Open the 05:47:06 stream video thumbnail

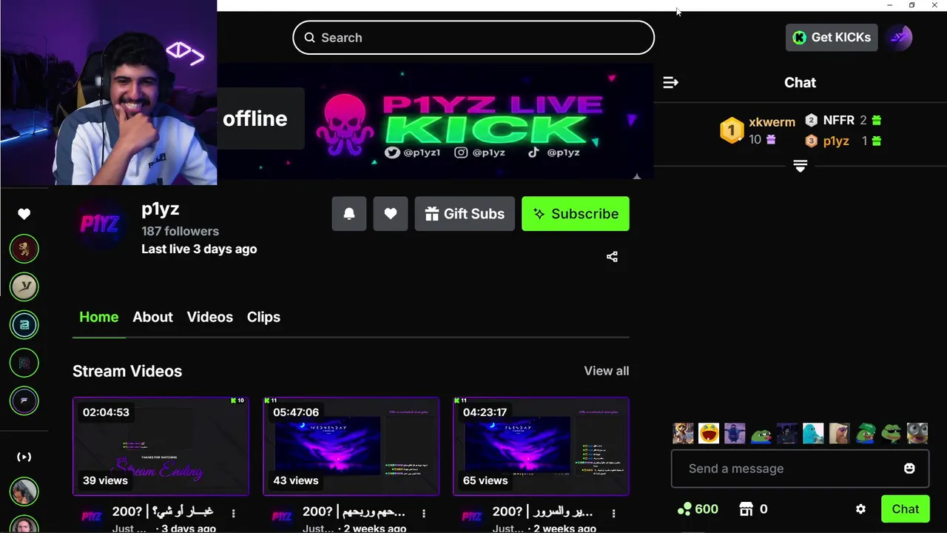351,446
